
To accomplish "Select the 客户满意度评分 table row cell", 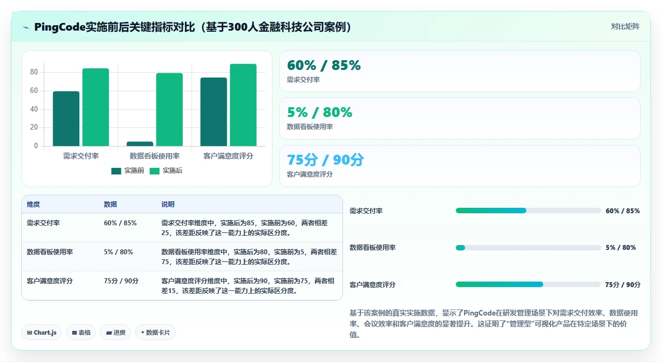I will pyautogui.click(x=50, y=281).
